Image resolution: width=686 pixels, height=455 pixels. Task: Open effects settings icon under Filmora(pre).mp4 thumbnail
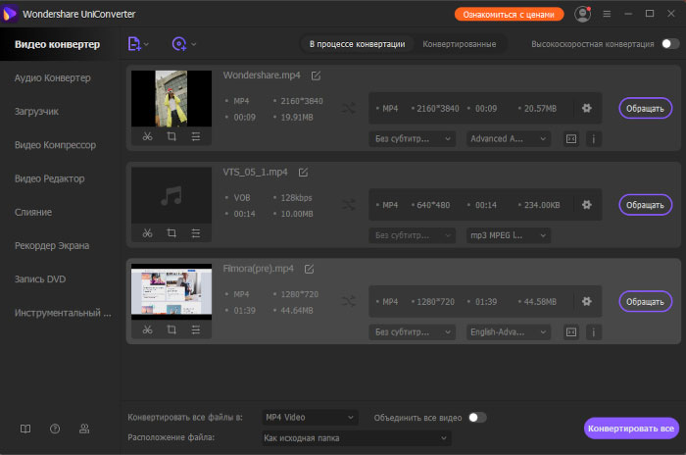(x=196, y=329)
